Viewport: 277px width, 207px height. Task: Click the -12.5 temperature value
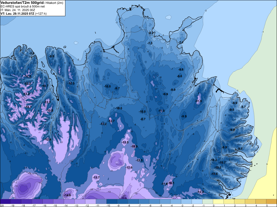139,160
